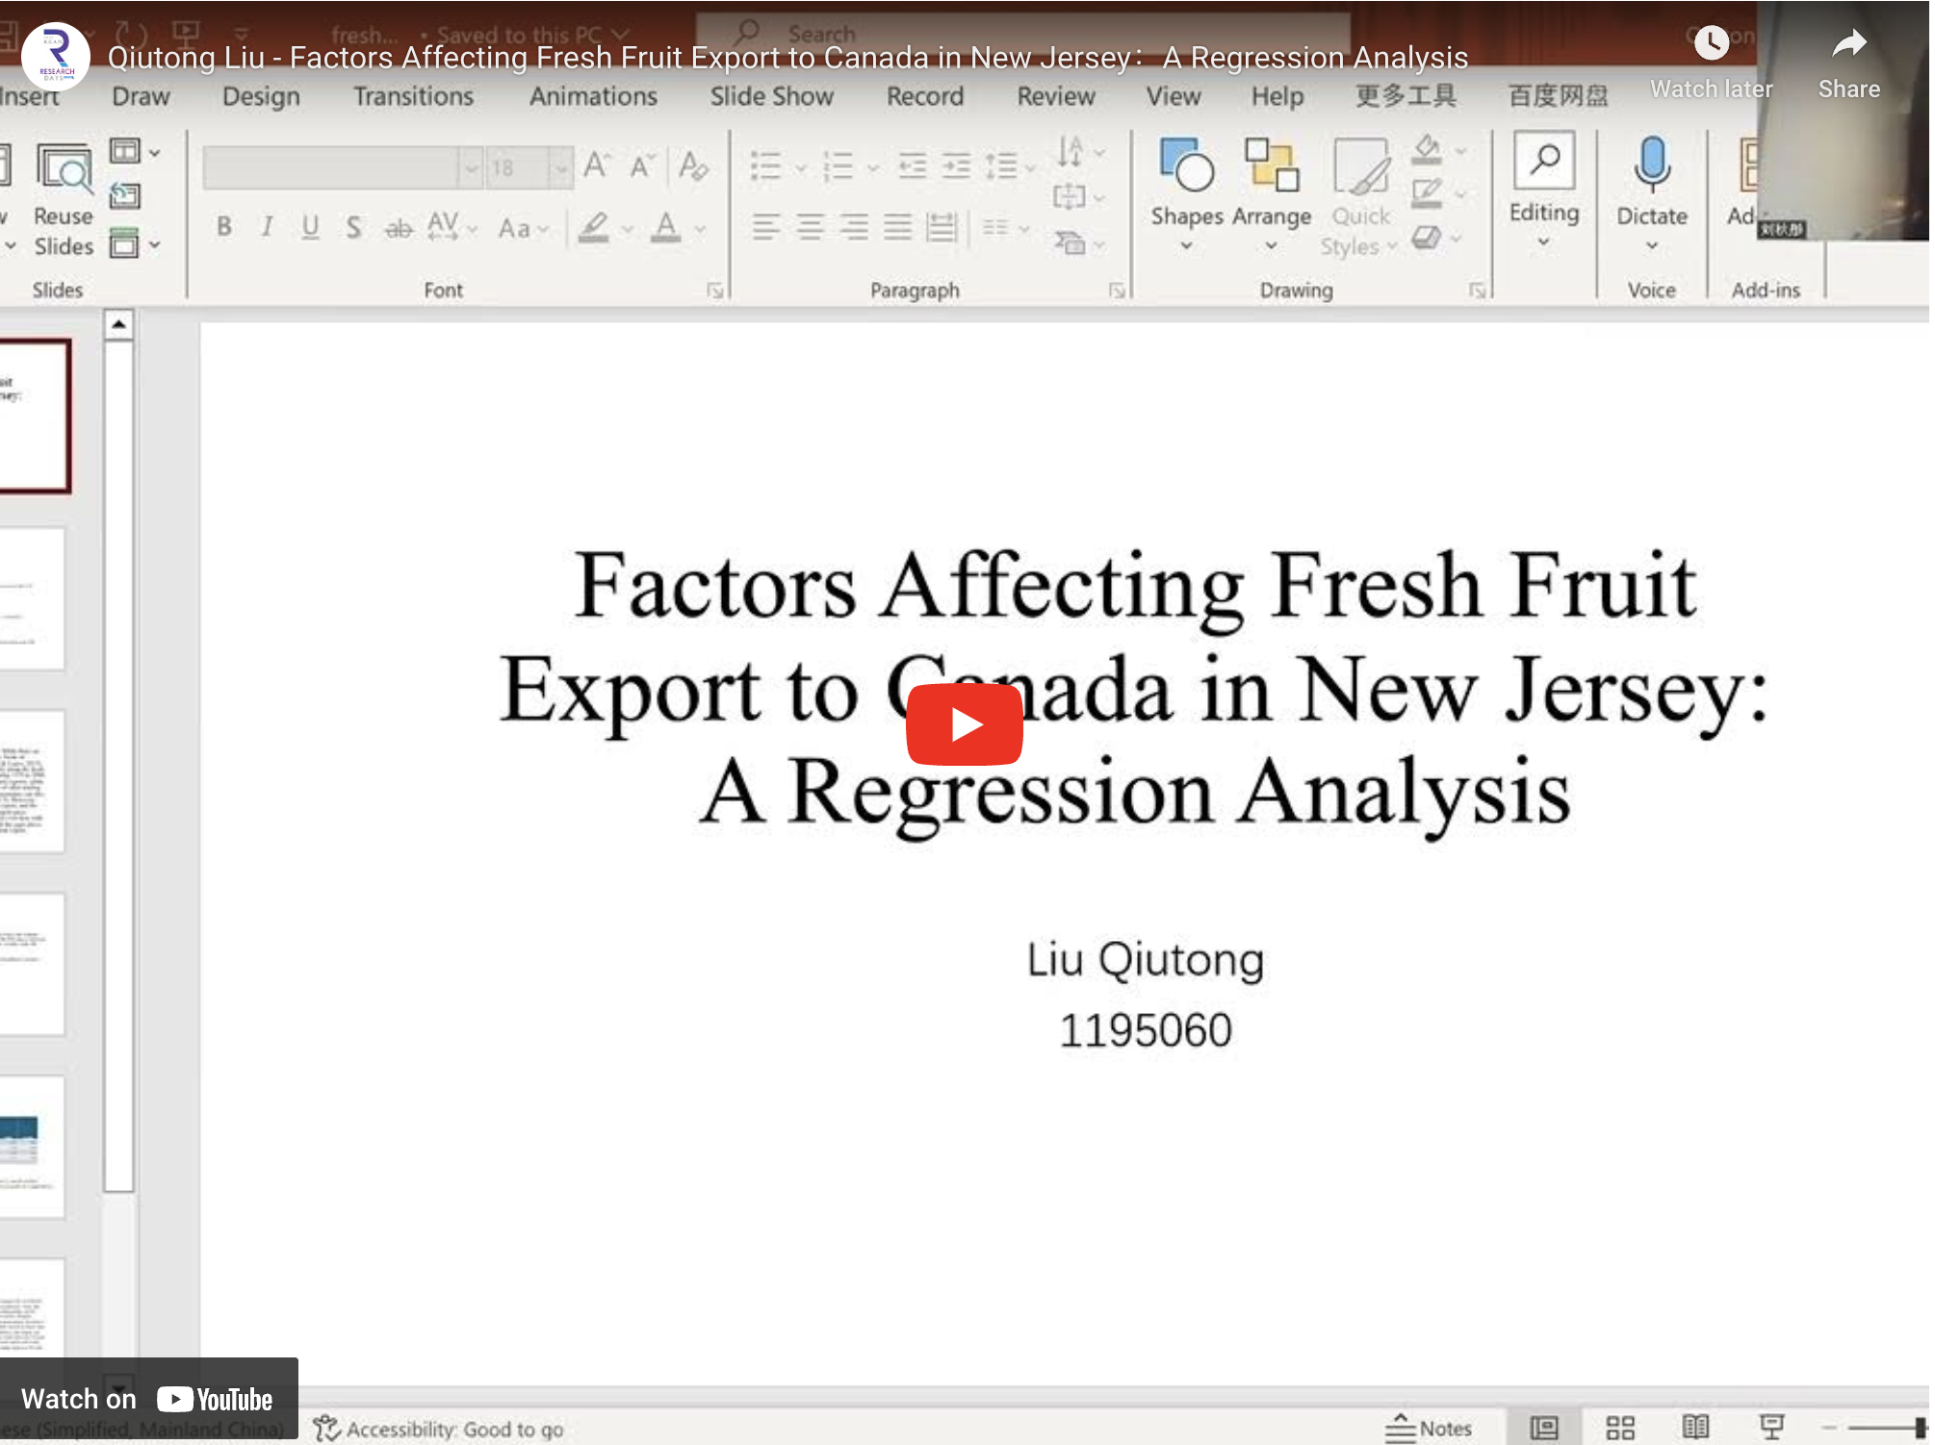Toggle Align Right
The image size is (1935, 1445).
tap(854, 227)
